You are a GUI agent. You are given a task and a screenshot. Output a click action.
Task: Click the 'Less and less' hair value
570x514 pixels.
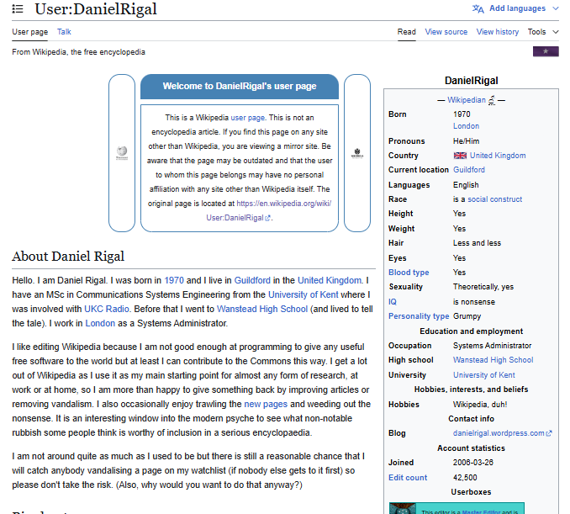point(477,243)
